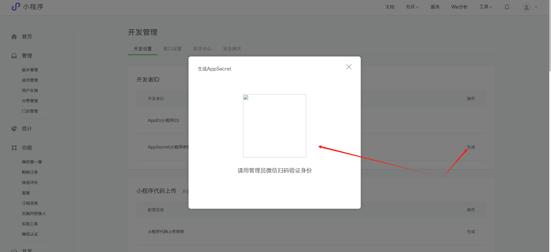Expand the account dropdown arrow
The image size is (551, 252).
[536, 7]
